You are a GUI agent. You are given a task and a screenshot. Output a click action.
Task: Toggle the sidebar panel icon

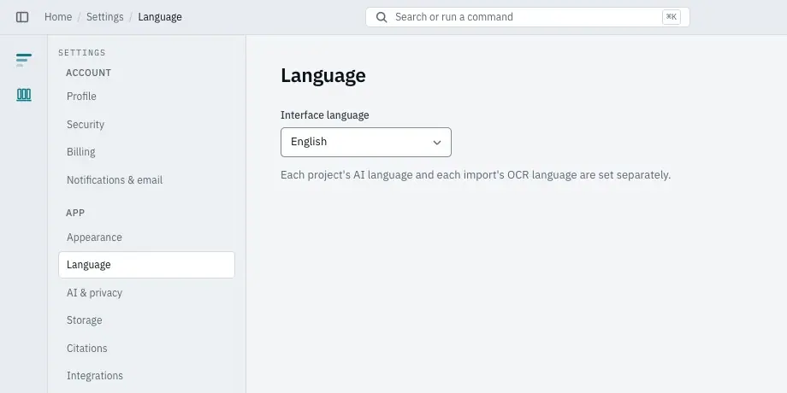coord(22,17)
